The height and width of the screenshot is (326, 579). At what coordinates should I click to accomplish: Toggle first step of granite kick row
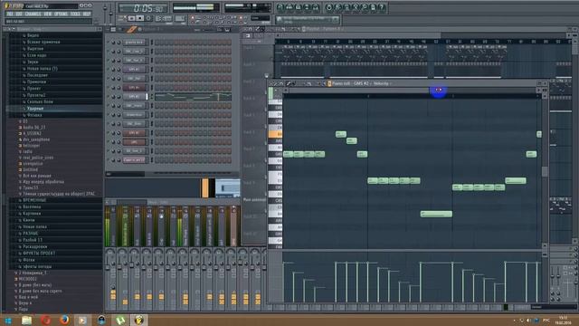tap(157, 43)
